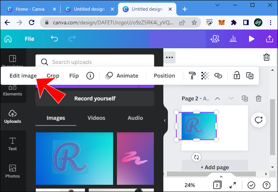278x192 pixels.
Task: Click the Edit image button
Action: [23, 76]
